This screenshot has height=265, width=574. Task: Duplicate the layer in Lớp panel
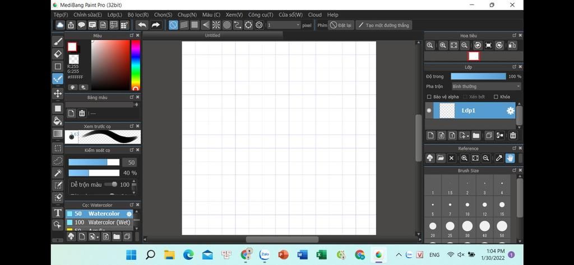(x=489, y=135)
